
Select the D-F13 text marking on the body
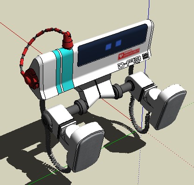pos(129,62)
